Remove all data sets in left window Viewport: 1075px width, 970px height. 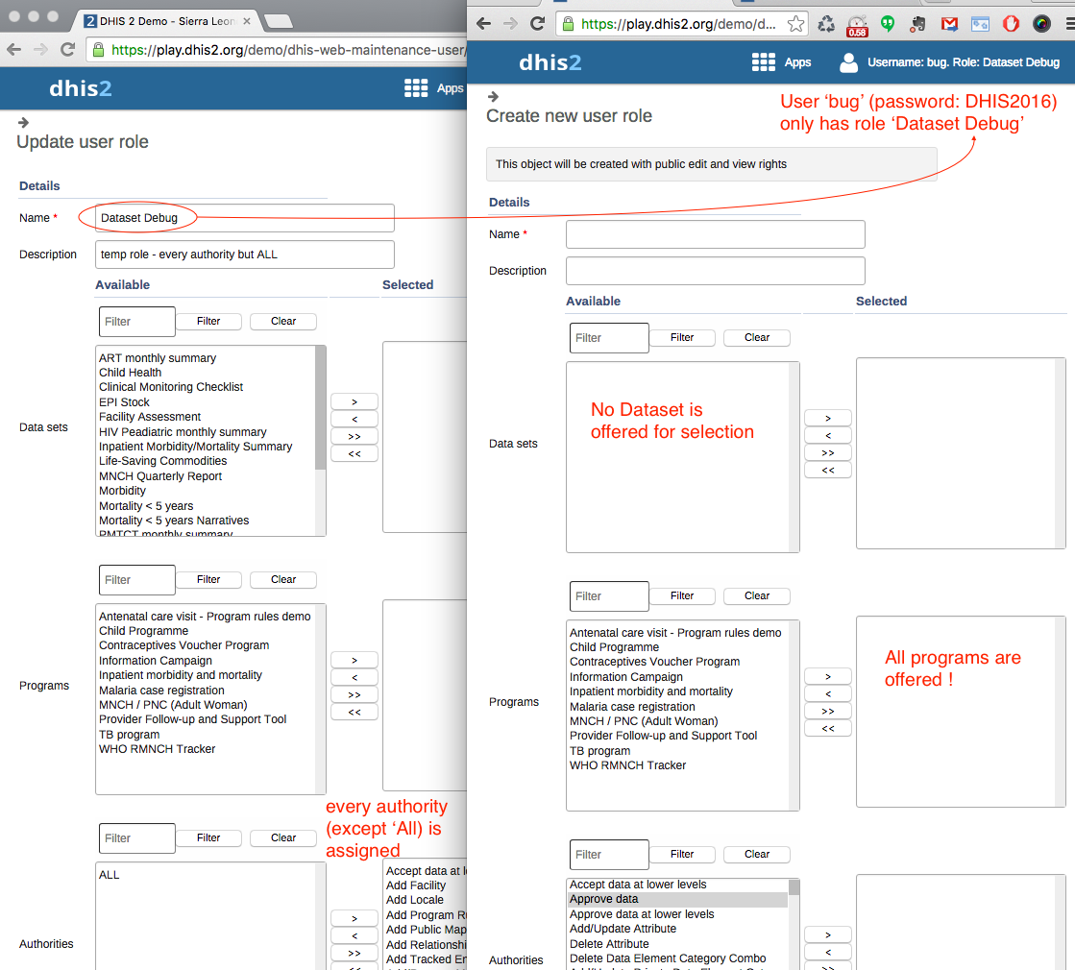point(354,454)
